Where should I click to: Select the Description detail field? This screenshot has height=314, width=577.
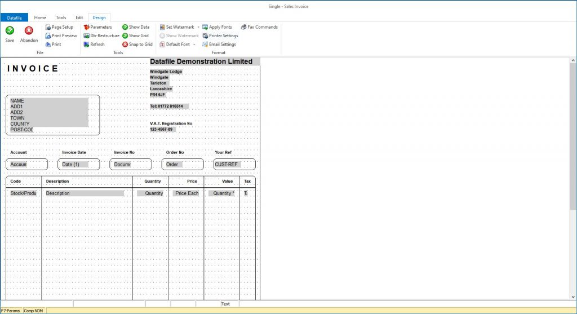click(x=85, y=193)
